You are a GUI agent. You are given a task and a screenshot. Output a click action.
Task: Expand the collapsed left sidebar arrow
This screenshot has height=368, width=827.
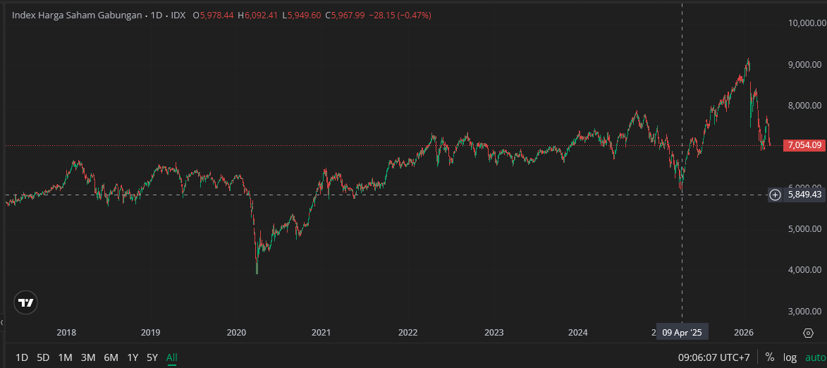pos(2,321)
